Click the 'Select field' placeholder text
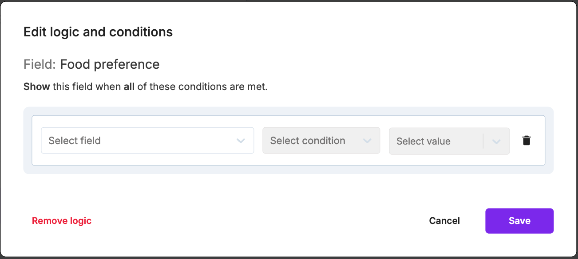The width and height of the screenshot is (578, 259). tap(75, 141)
